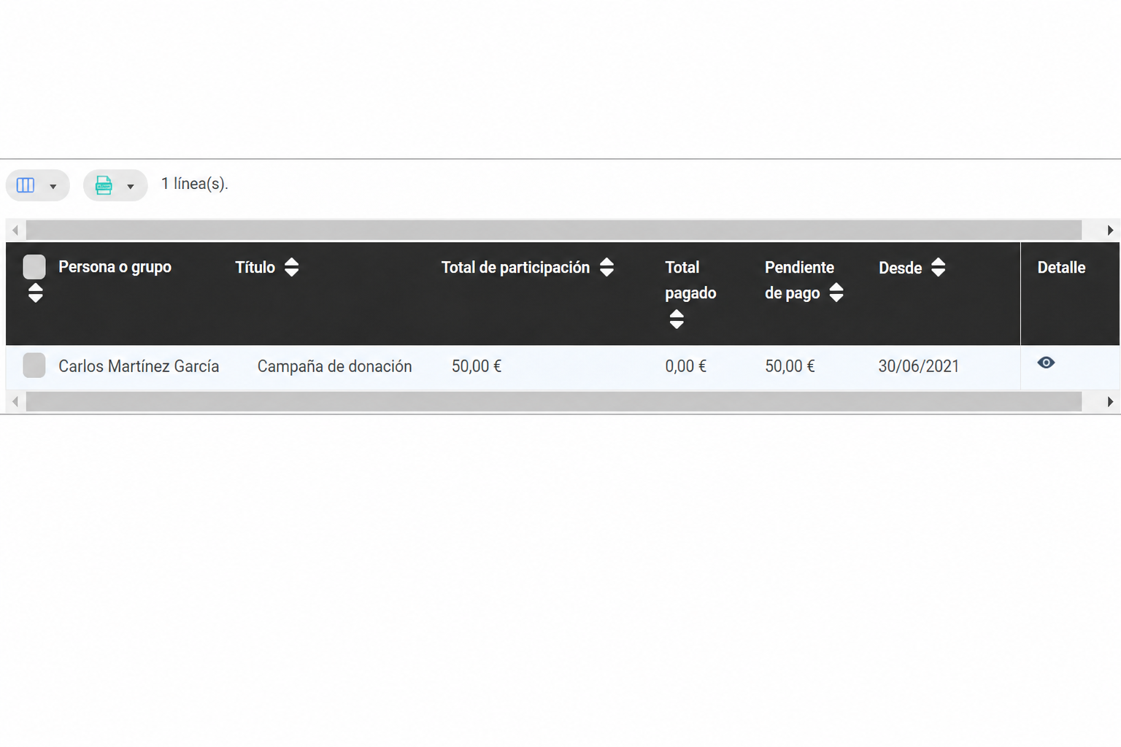
Task: Sort by Pendiente de pago
Action: [836, 293]
